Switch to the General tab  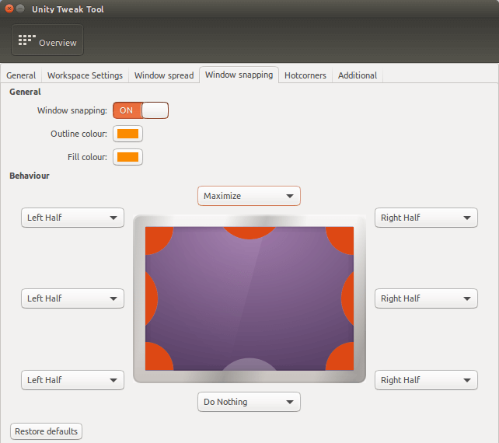coord(21,75)
